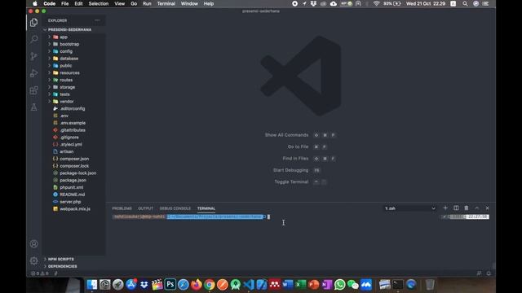Open the Terminal app from the Dock
The width and height of the screenshot is (522, 293).
[x=398, y=284]
